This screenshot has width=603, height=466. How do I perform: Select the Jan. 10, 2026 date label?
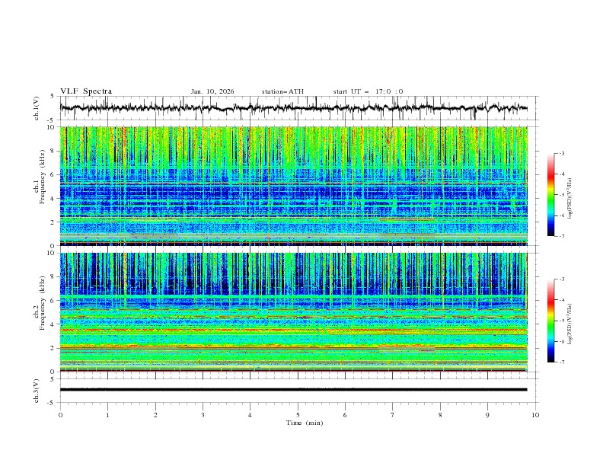point(212,91)
